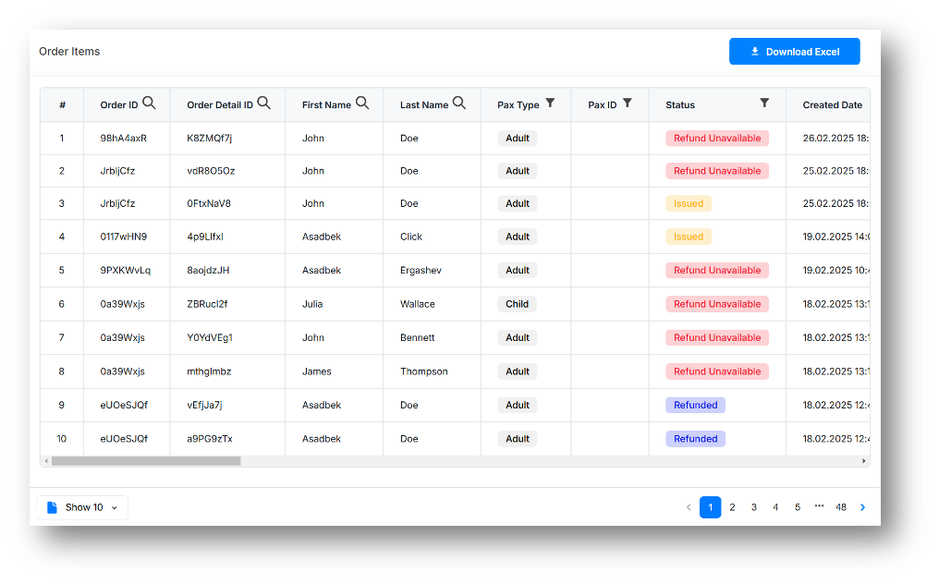Click the Status column filter icon
The width and height of the screenshot is (939, 584).
(764, 103)
